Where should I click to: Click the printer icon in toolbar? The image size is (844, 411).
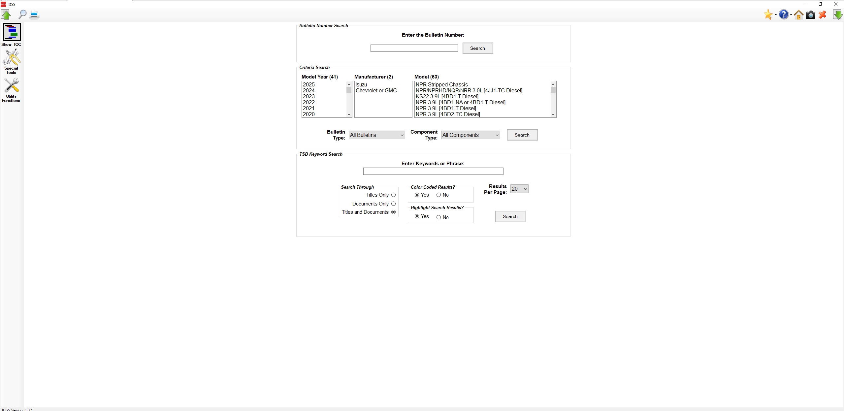coord(34,15)
